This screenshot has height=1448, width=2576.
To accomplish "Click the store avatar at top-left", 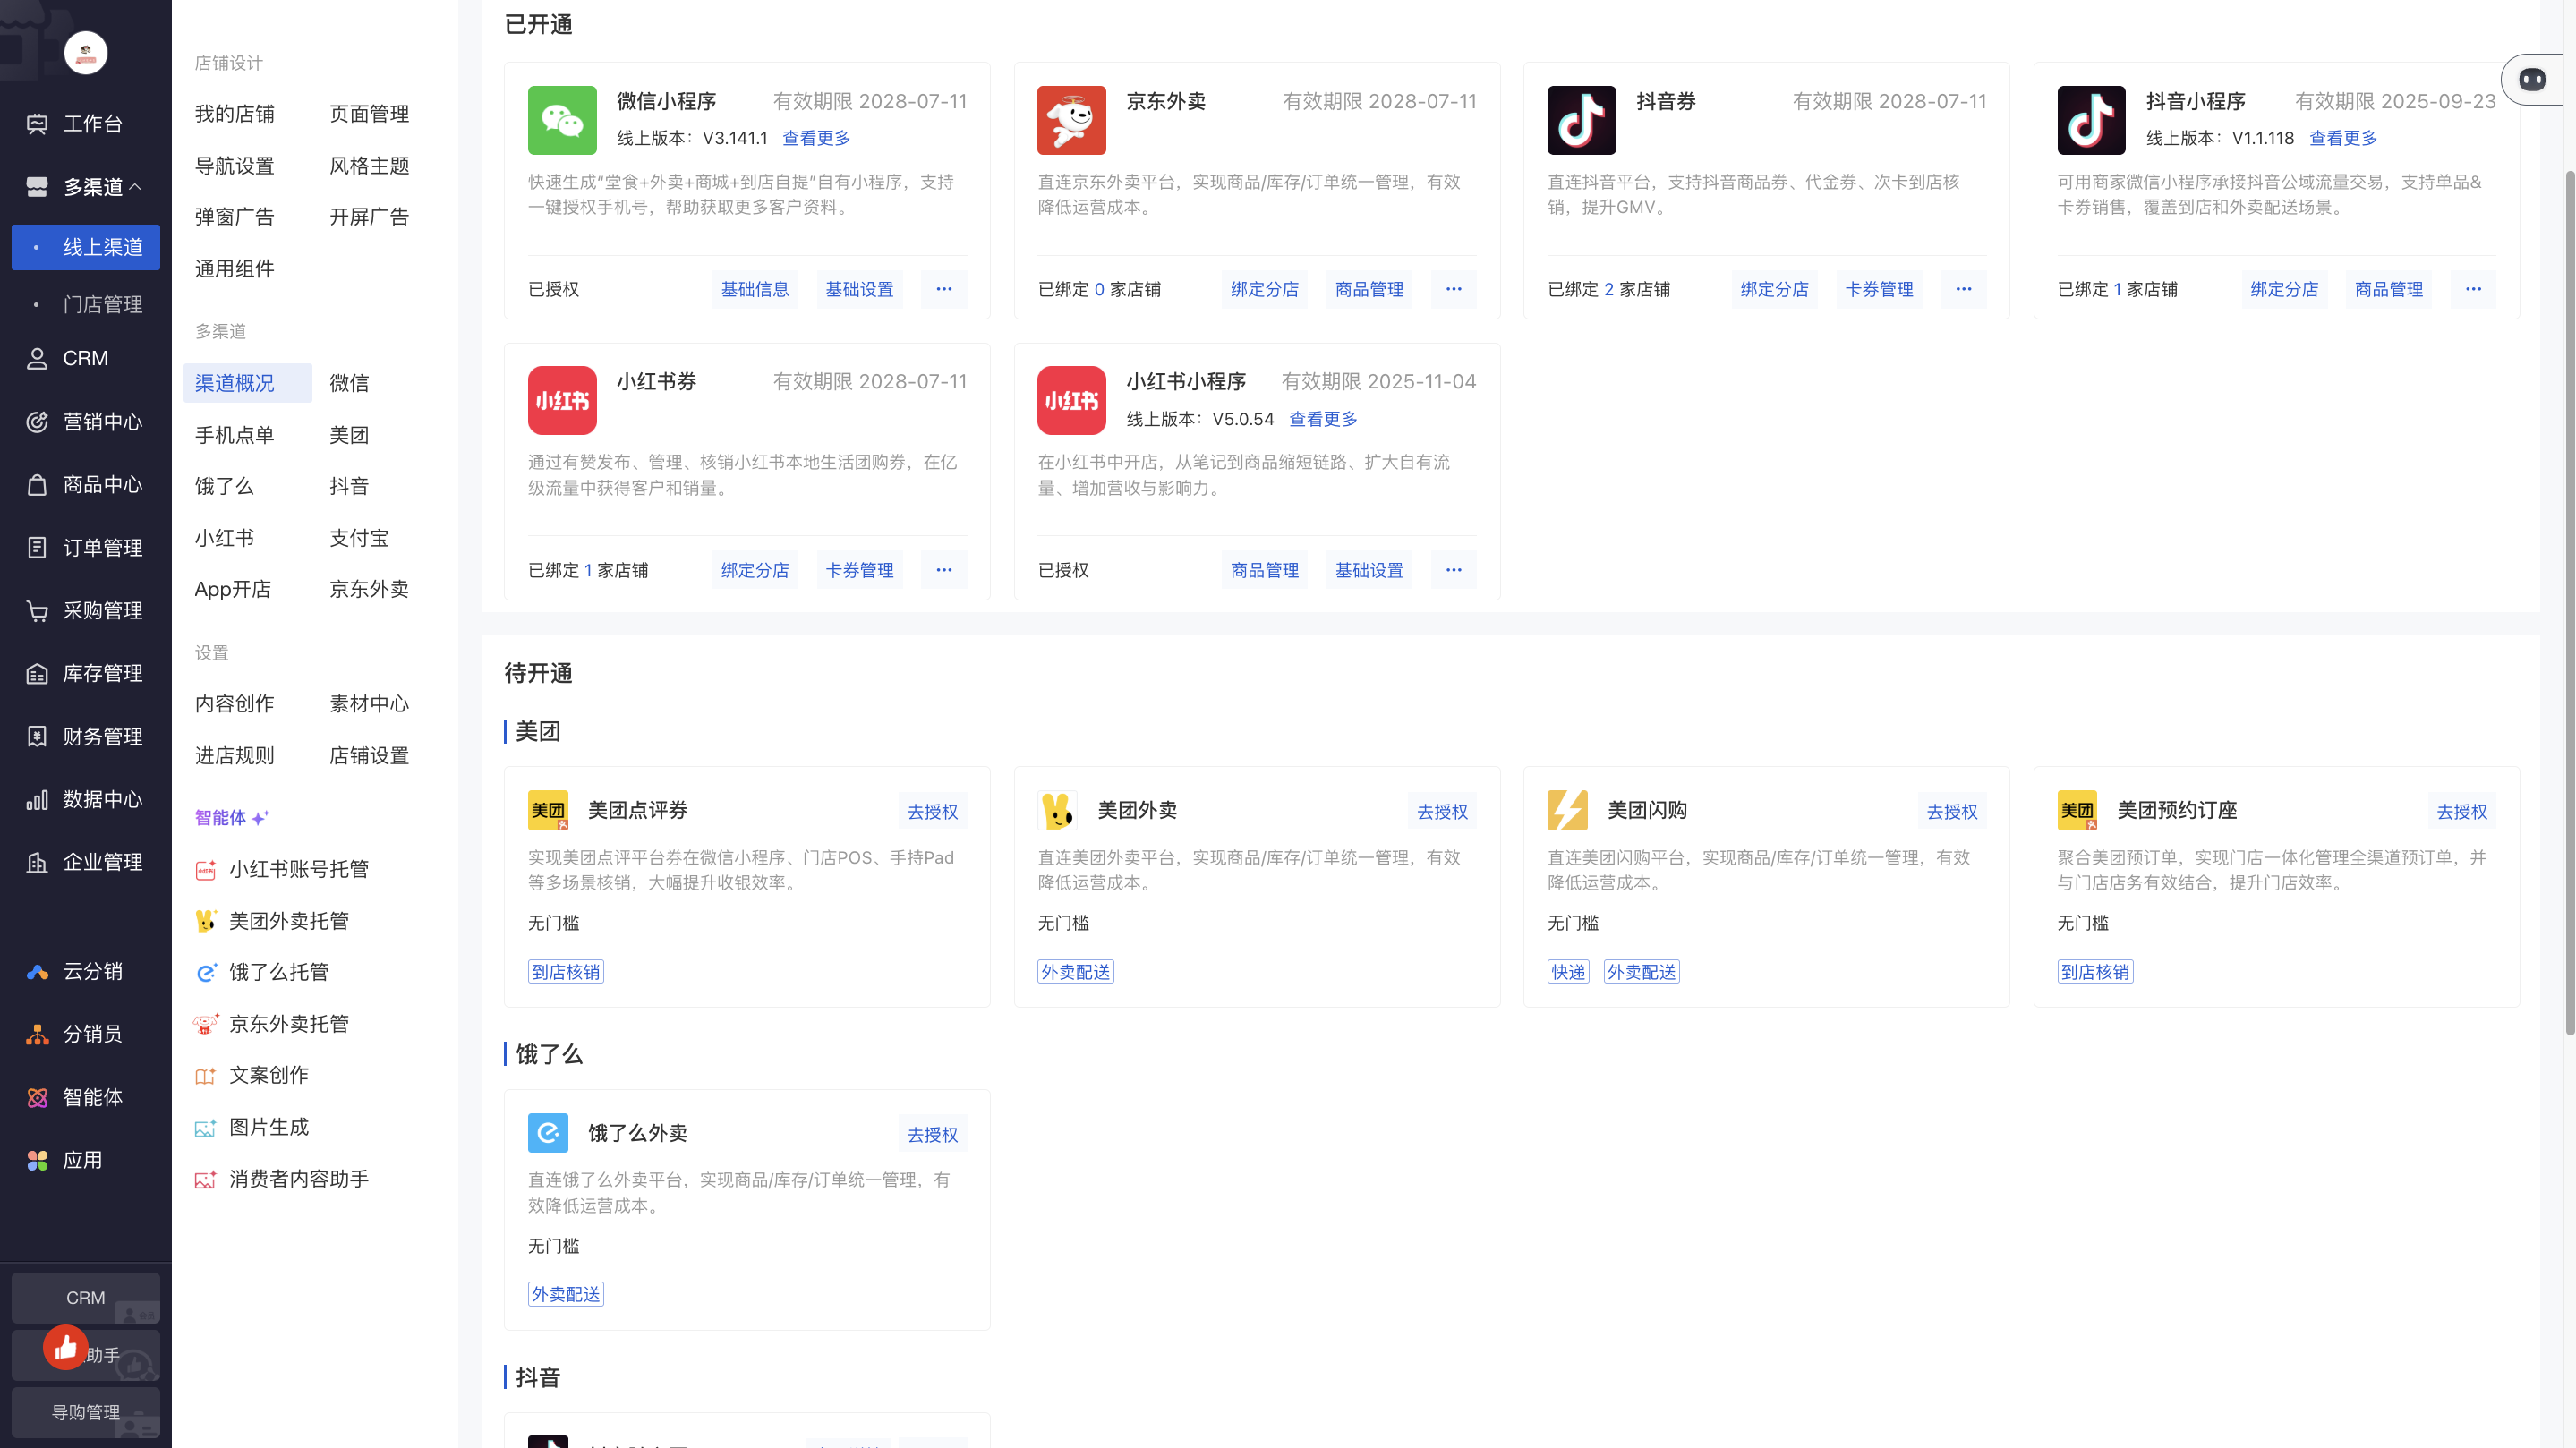I will click(x=85, y=53).
